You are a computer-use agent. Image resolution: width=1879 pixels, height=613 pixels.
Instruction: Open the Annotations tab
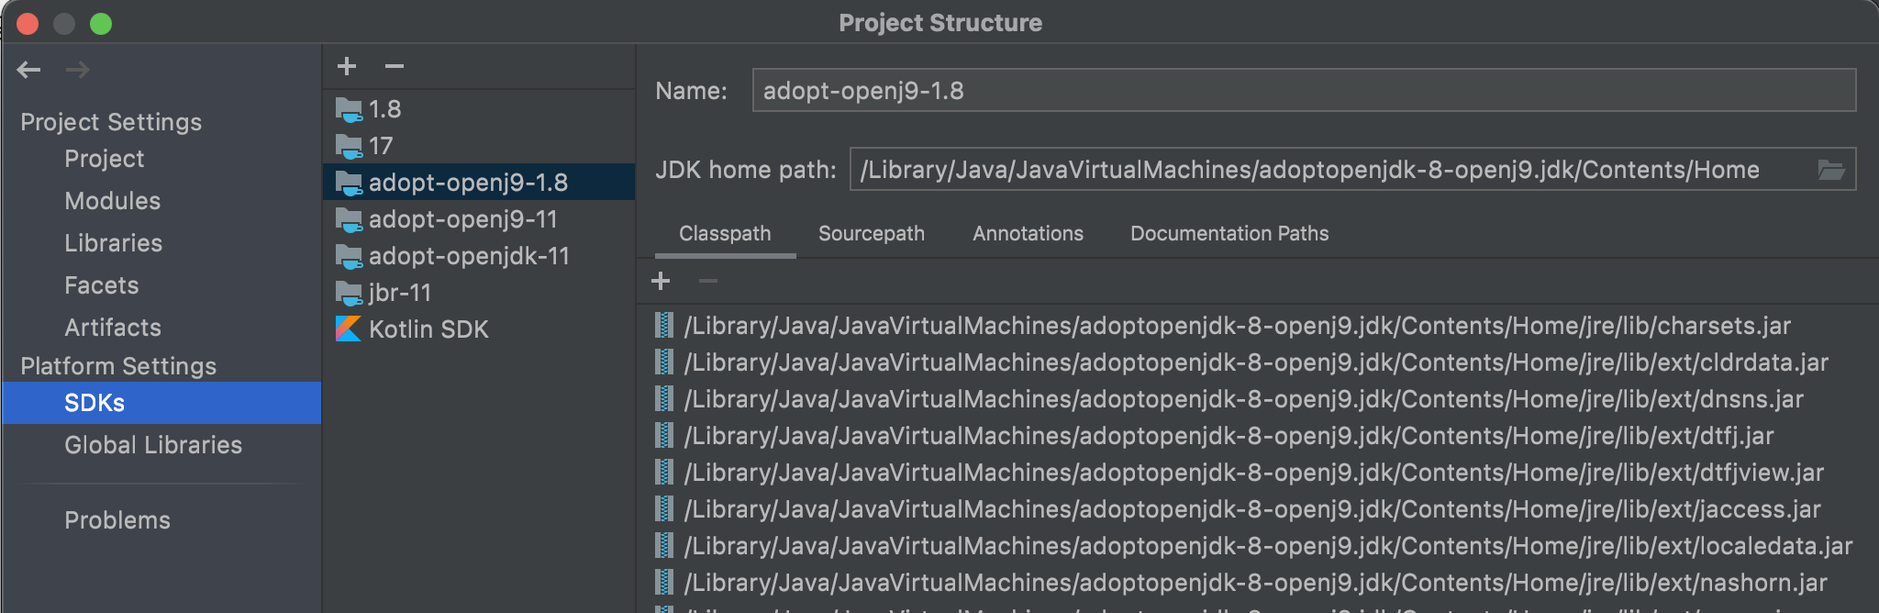coord(1028,234)
